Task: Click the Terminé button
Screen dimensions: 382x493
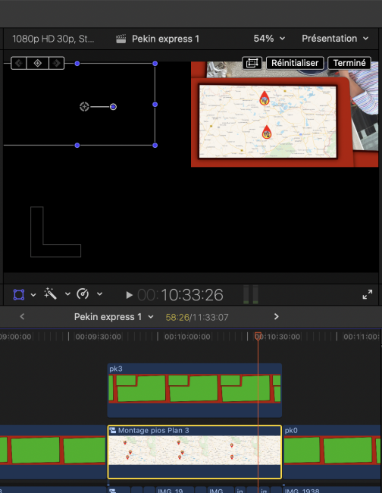Action: [349, 63]
